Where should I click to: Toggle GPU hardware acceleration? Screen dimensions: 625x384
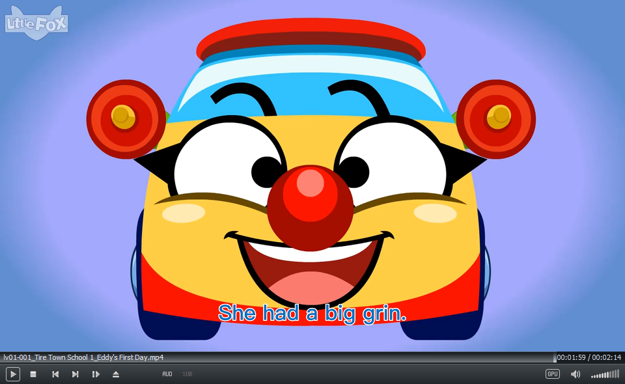click(552, 374)
